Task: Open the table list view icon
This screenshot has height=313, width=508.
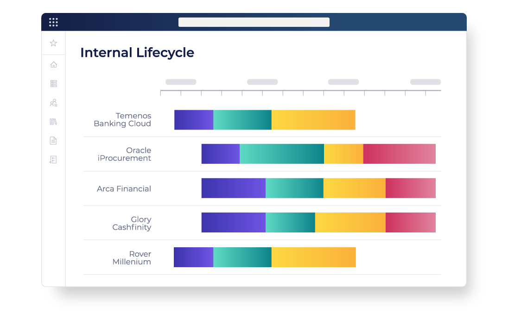Action: click(x=53, y=83)
